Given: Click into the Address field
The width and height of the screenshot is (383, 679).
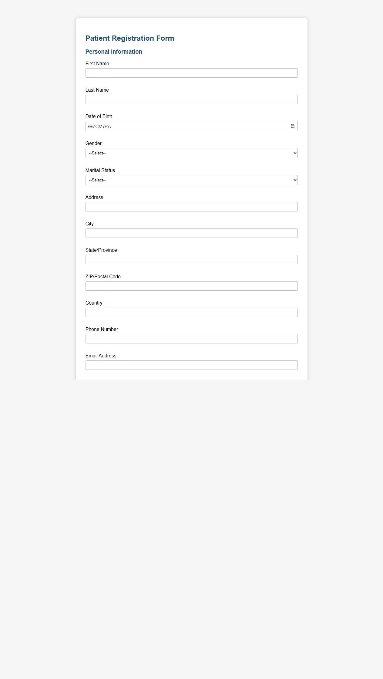Looking at the screenshot, I should pyautogui.click(x=191, y=207).
